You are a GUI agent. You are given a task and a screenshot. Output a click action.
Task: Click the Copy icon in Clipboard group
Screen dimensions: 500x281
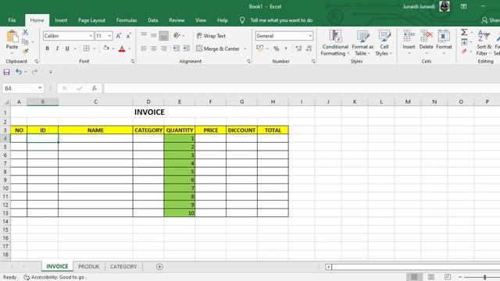(25, 41)
